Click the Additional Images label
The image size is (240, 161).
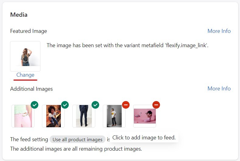point(32,89)
